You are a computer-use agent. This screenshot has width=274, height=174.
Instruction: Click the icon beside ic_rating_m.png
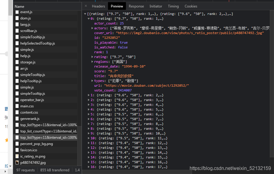[17, 156]
